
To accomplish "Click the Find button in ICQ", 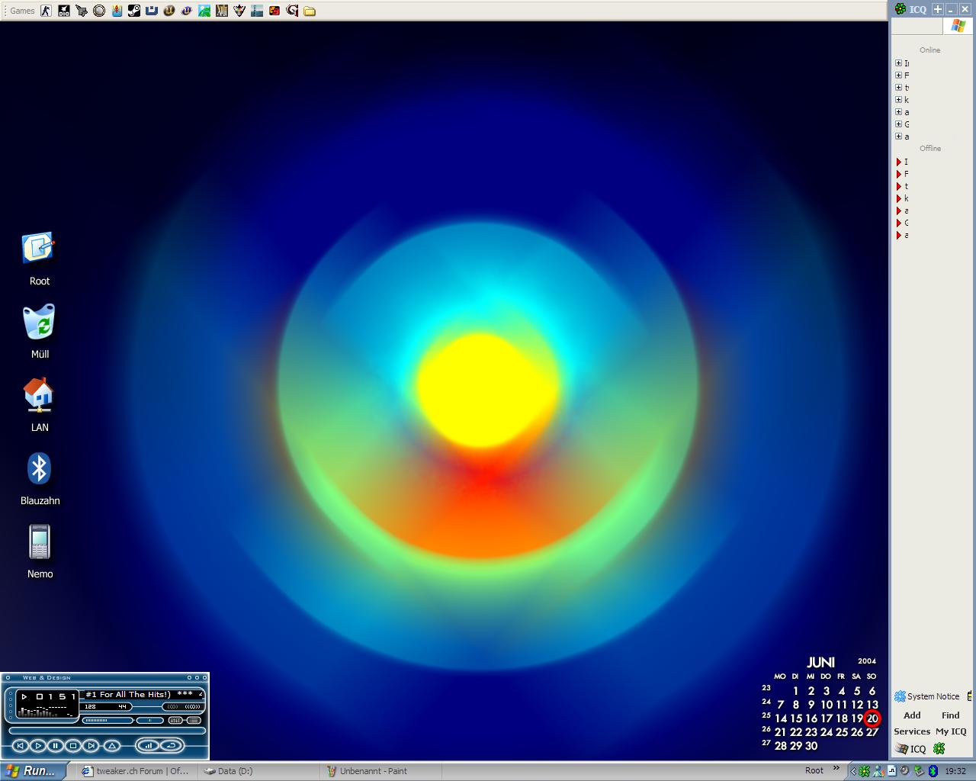I will (950, 715).
